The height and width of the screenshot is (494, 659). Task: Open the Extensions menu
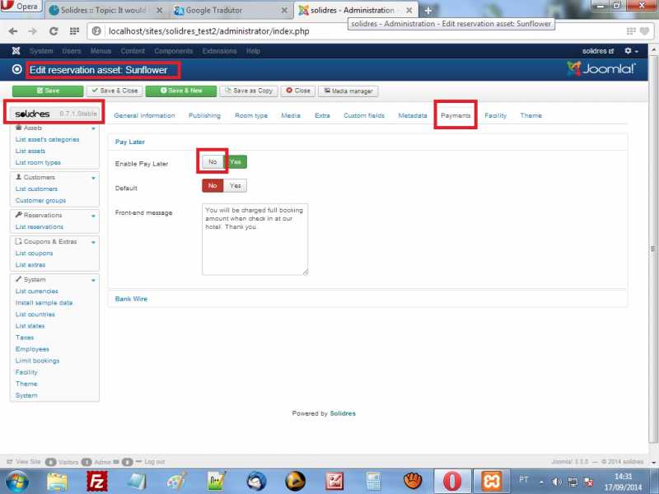(x=219, y=51)
